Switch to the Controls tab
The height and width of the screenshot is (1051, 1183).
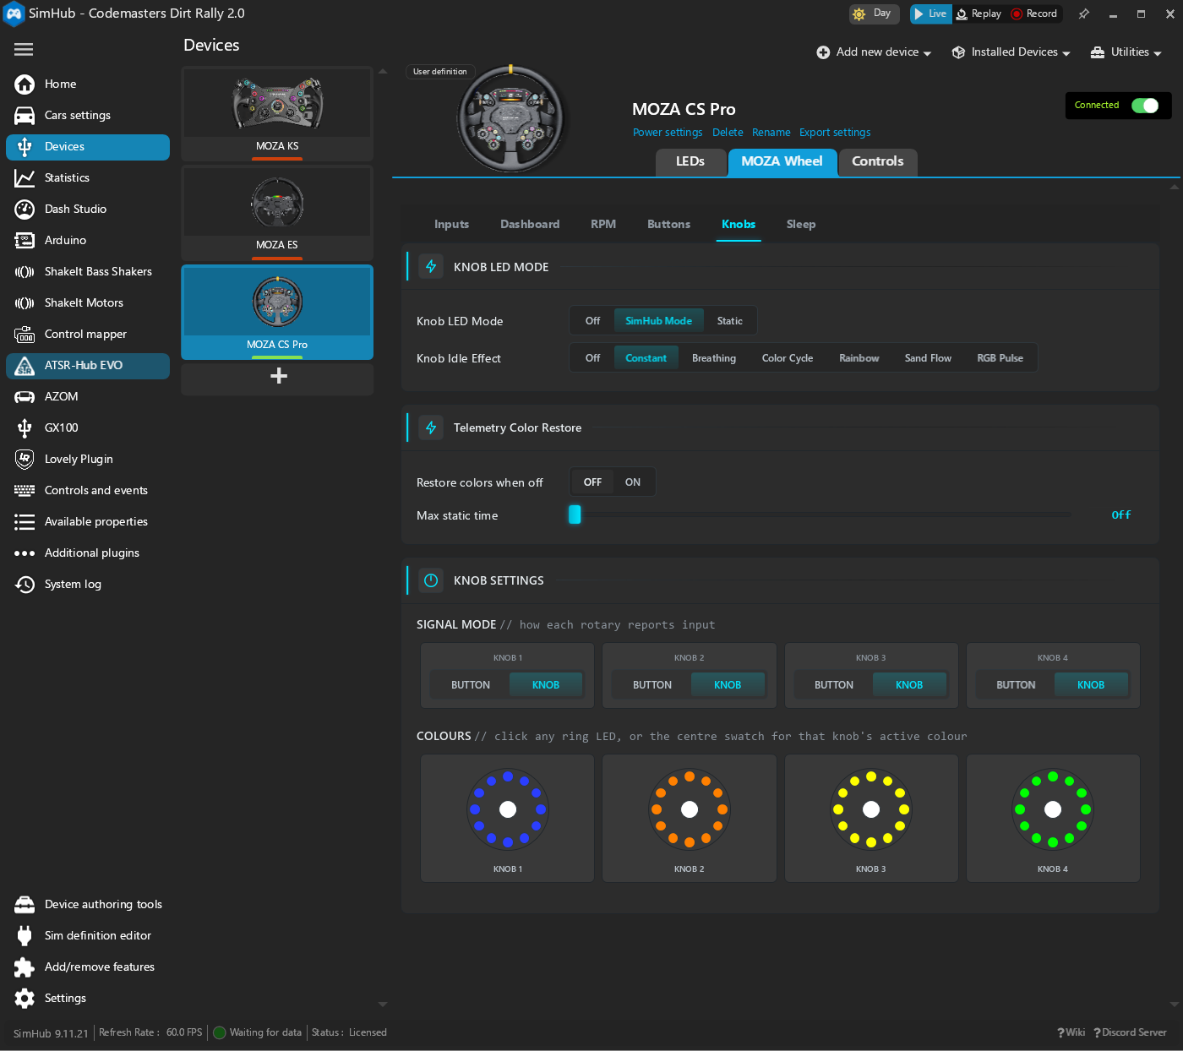coord(878,161)
